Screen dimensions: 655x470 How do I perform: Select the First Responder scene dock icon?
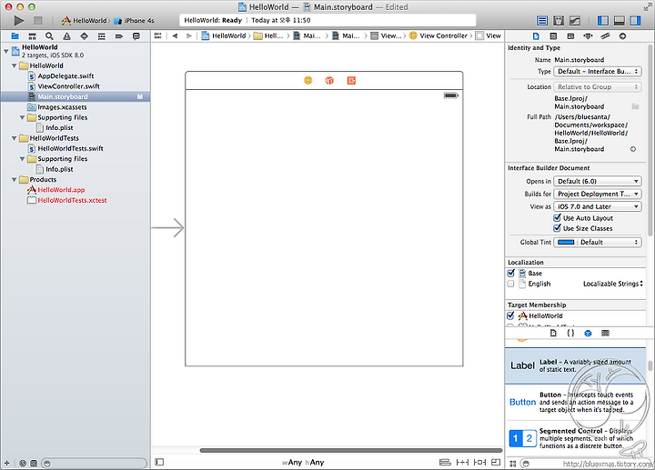(329, 80)
